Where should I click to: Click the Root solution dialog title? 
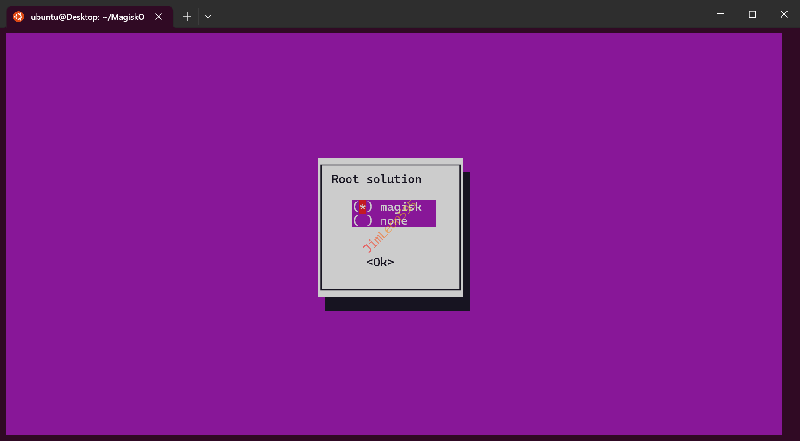pos(376,179)
